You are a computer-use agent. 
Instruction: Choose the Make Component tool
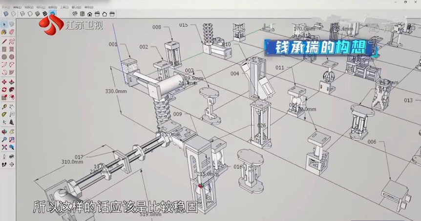point(12,24)
